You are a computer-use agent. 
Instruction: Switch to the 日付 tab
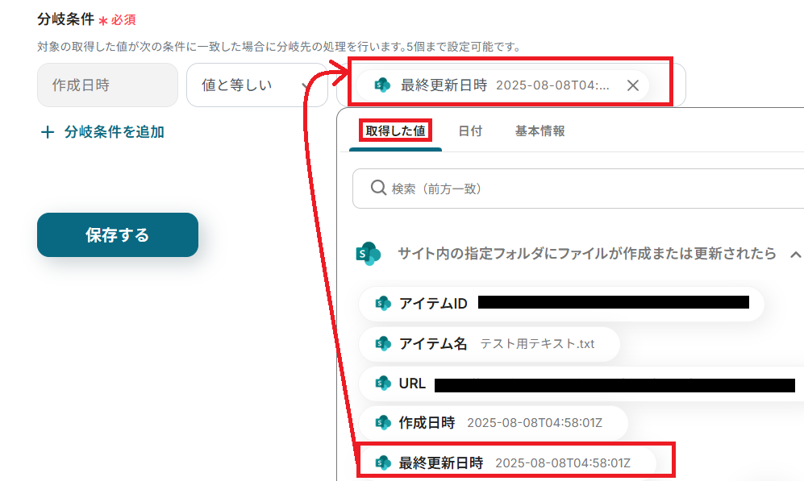tap(470, 131)
